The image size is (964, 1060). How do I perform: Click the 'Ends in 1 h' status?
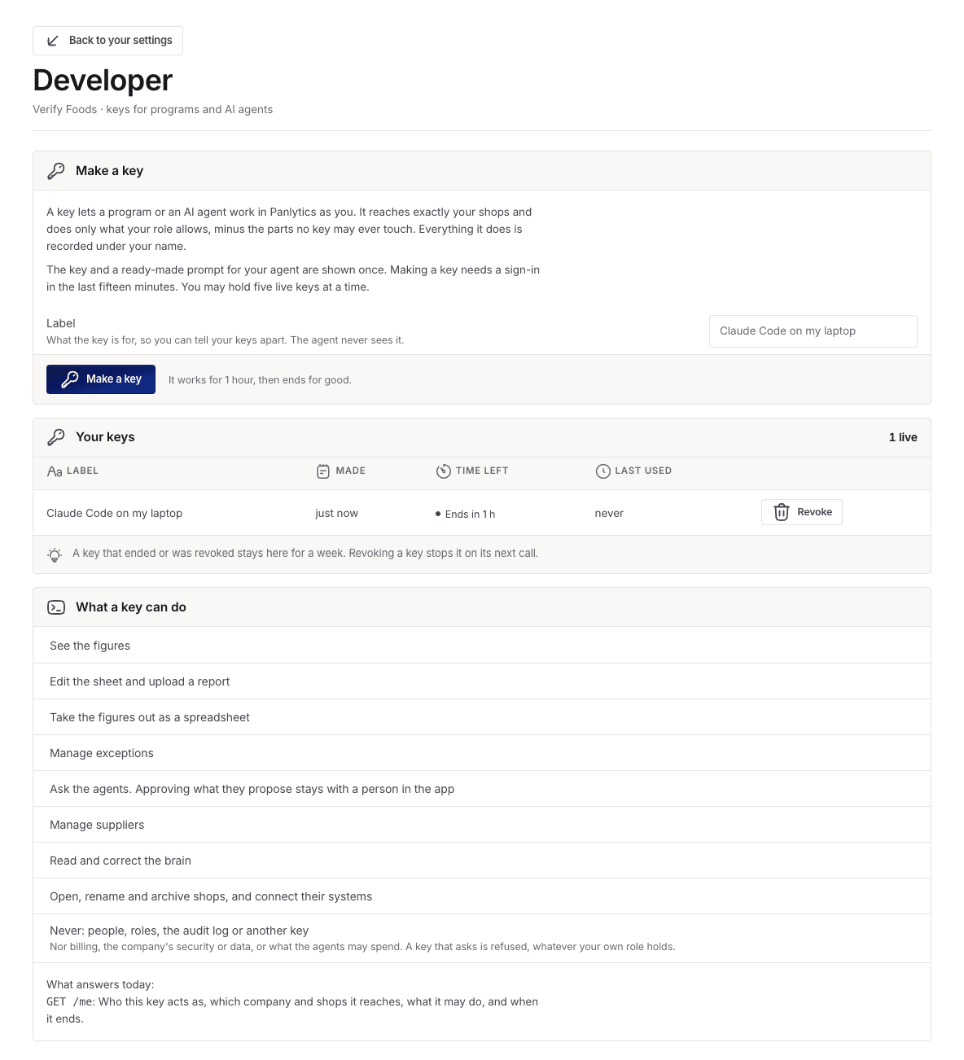(x=465, y=514)
